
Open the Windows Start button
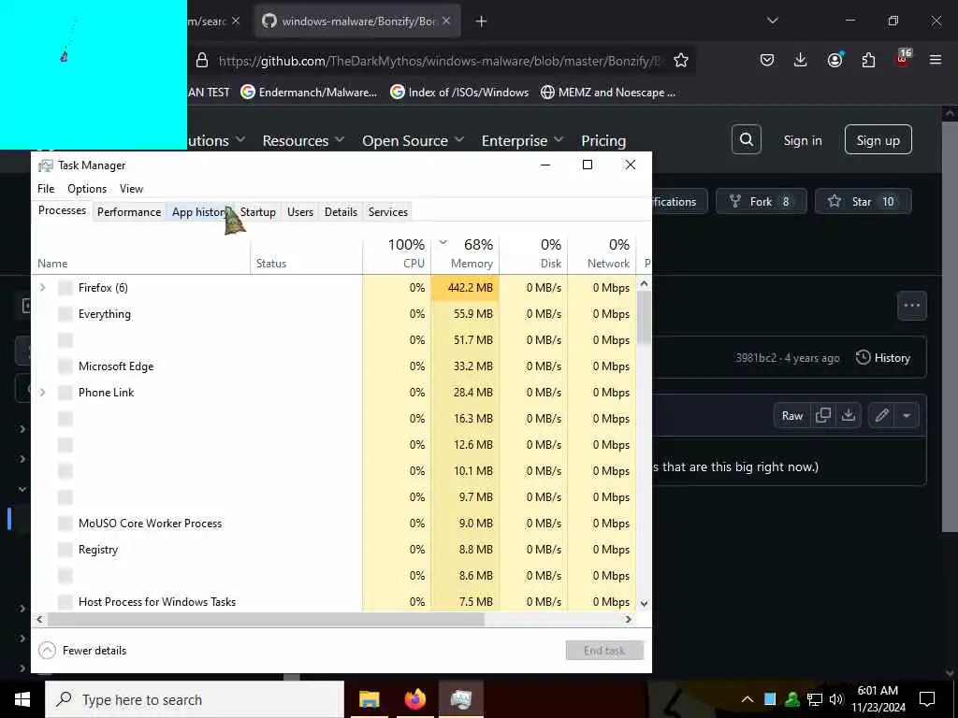22,699
